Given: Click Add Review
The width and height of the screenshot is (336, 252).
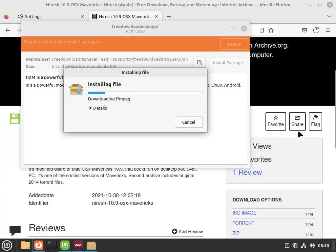Looking at the screenshot, I should pyautogui.click(x=187, y=231).
